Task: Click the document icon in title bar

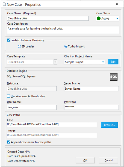Action: [4, 4]
